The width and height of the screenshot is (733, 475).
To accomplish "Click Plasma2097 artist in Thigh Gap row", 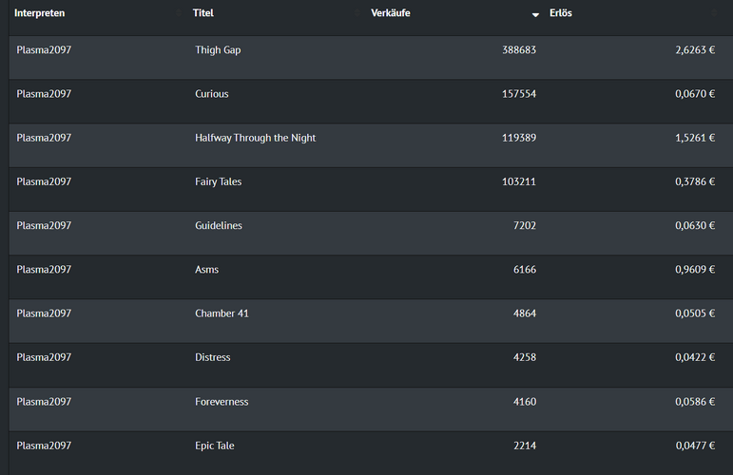I will click(44, 49).
